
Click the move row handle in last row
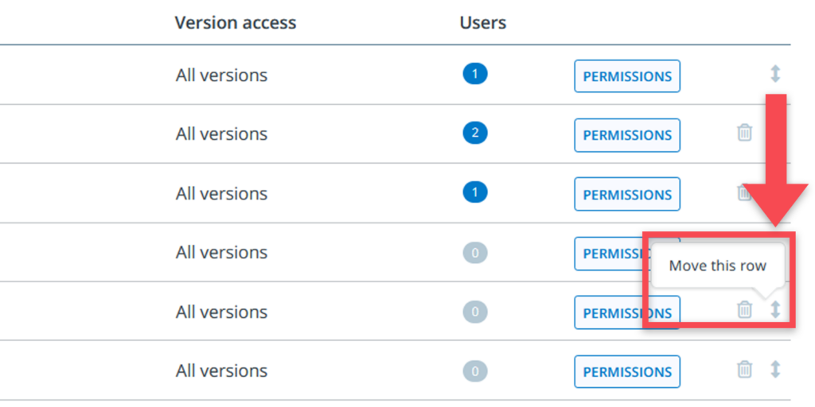pos(775,369)
